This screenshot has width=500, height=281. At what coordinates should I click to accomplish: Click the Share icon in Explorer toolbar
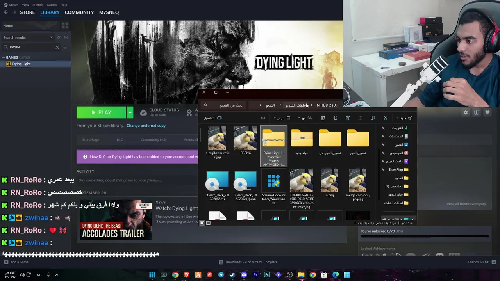click(x=335, y=118)
